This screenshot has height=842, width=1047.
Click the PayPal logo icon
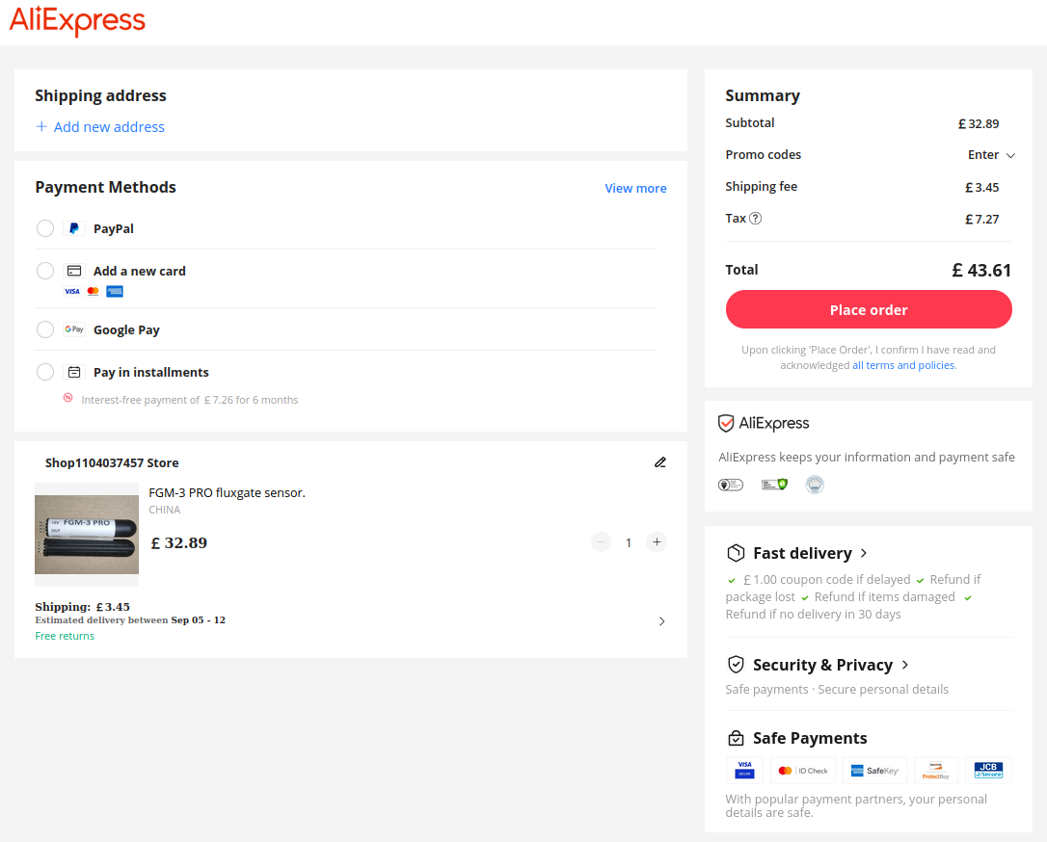(74, 228)
